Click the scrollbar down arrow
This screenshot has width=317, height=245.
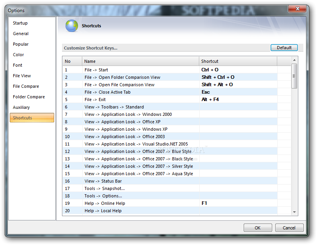(x=294, y=212)
